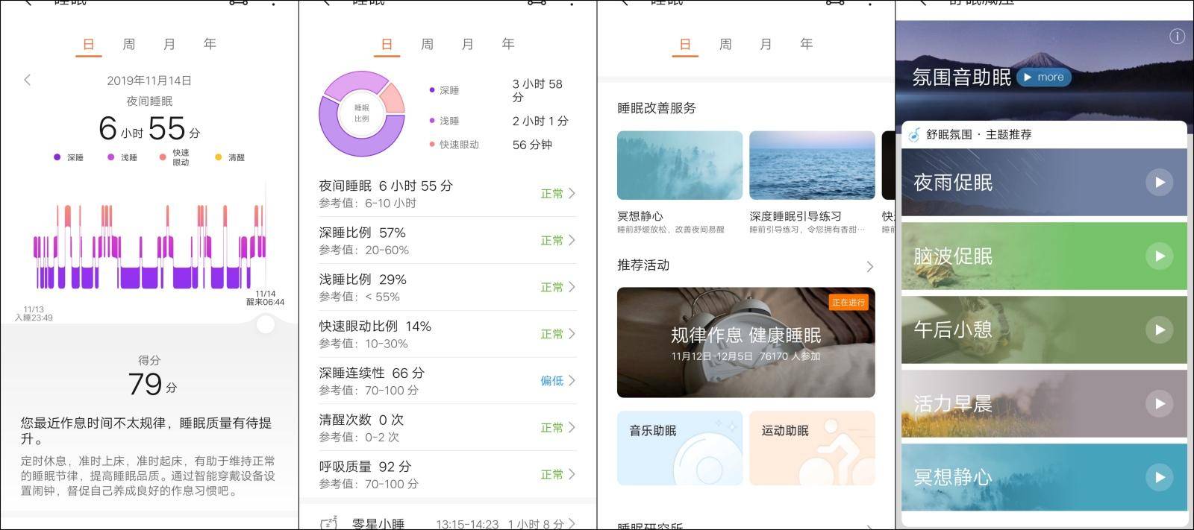The width and height of the screenshot is (1194, 530).
Task: Open 音乐助眠 card
Action: pyautogui.click(x=680, y=448)
